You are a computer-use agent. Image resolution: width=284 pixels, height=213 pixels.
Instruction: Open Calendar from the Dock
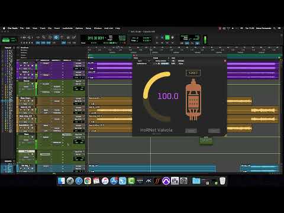(x=96, y=180)
